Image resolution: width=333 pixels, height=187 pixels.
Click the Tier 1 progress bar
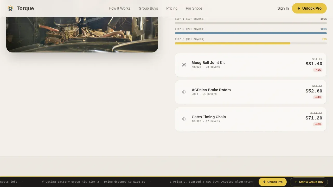coord(251,23)
